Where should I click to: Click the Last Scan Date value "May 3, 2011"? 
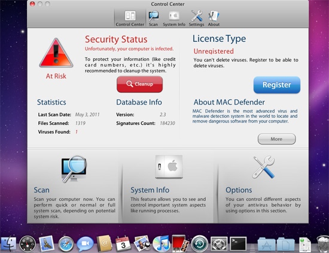pos(87,115)
